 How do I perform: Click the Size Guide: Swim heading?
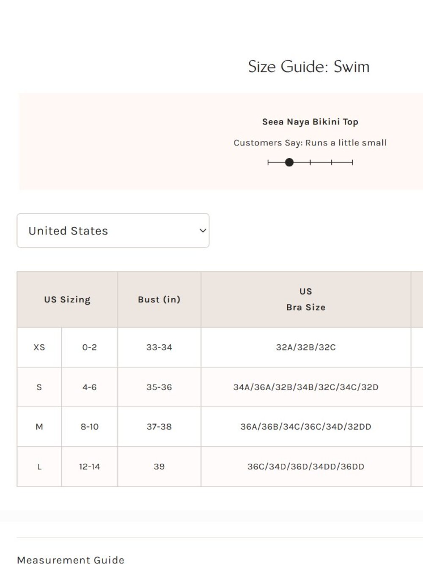coord(309,66)
